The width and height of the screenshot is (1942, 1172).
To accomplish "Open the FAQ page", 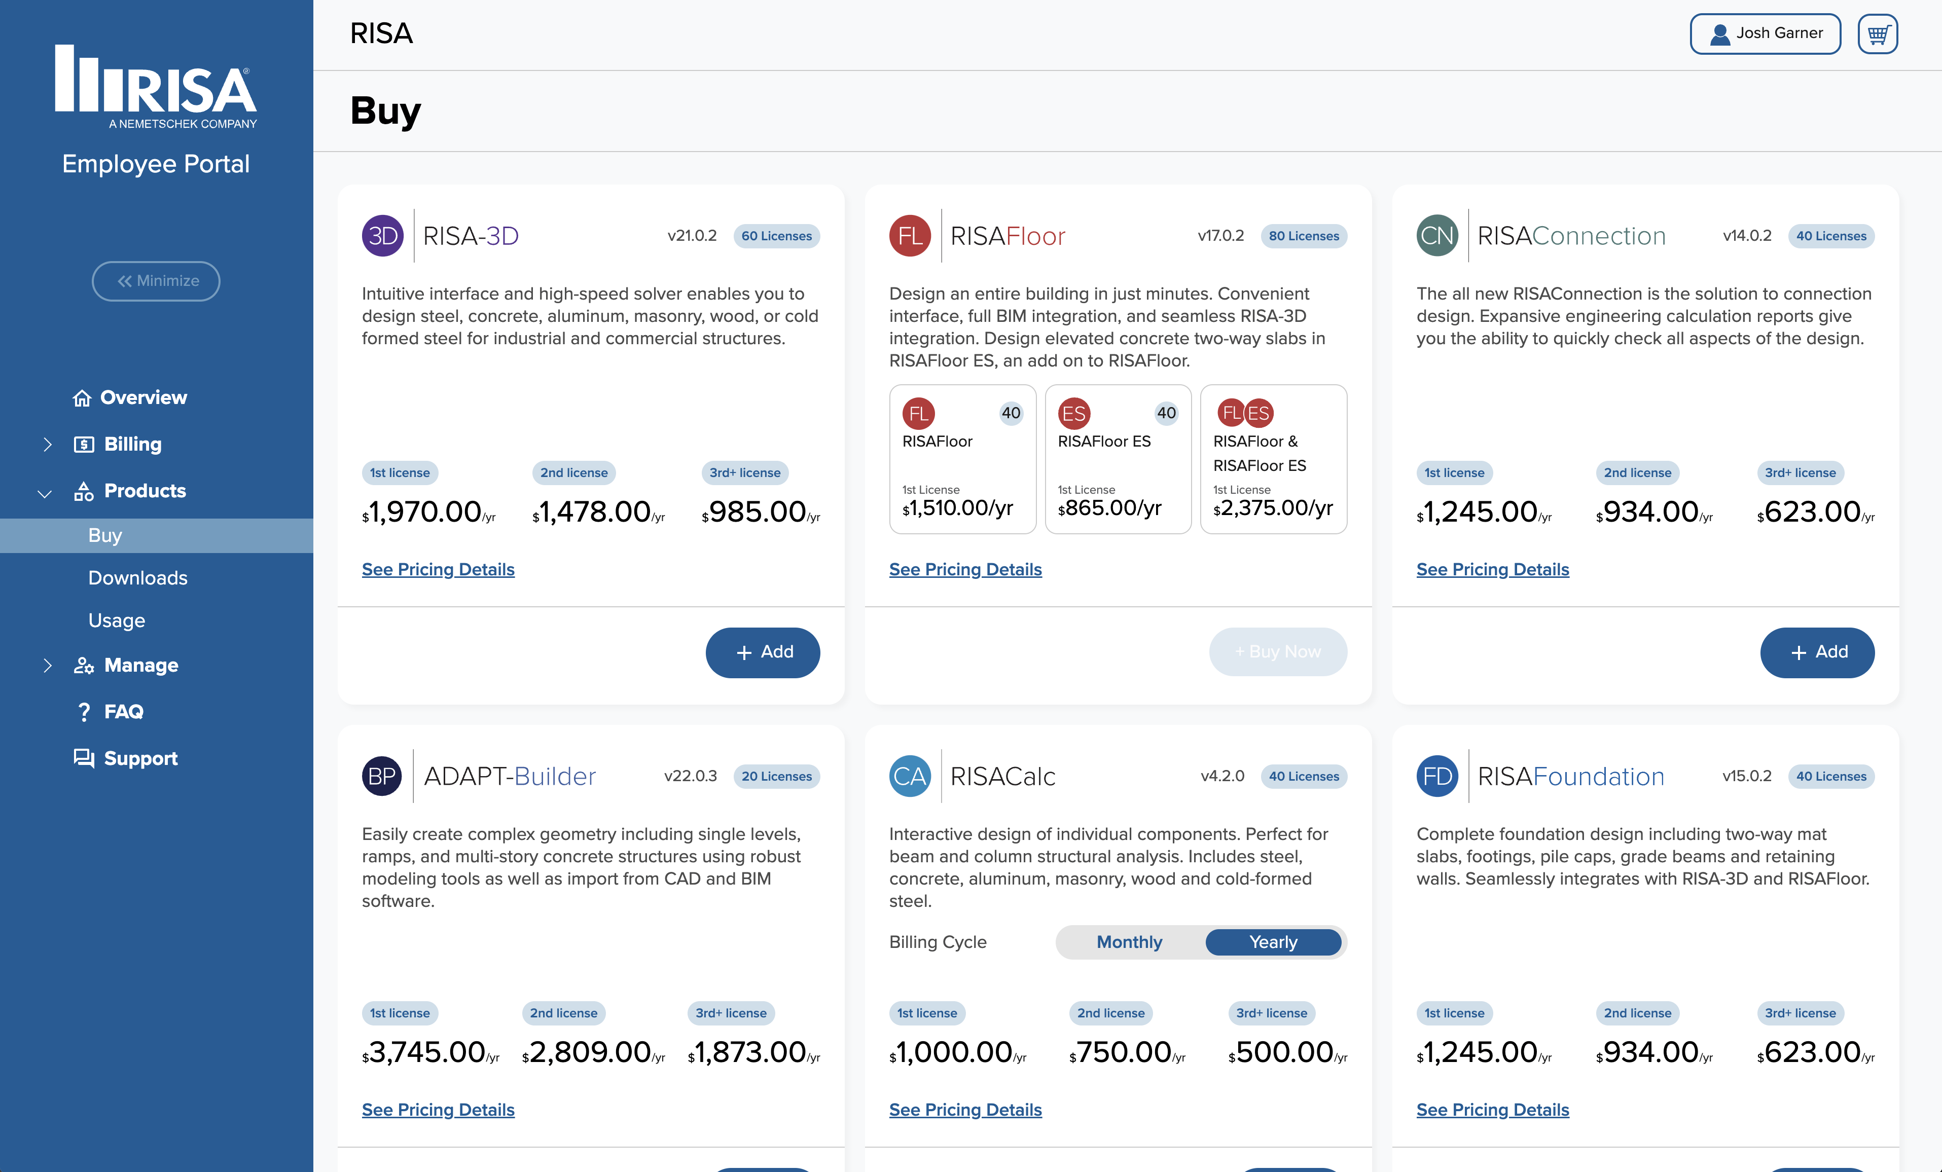I will 124,712.
